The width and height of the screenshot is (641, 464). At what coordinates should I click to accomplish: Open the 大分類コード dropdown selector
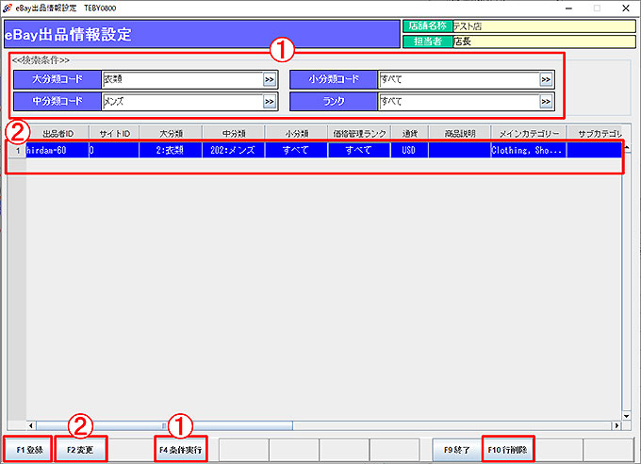coord(269,80)
